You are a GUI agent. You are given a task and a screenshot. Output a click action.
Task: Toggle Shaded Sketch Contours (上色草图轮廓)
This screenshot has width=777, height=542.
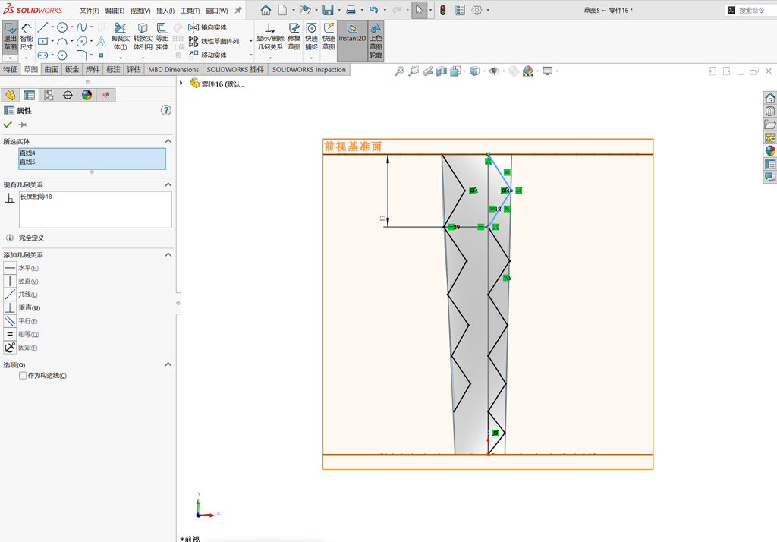pyautogui.click(x=376, y=41)
